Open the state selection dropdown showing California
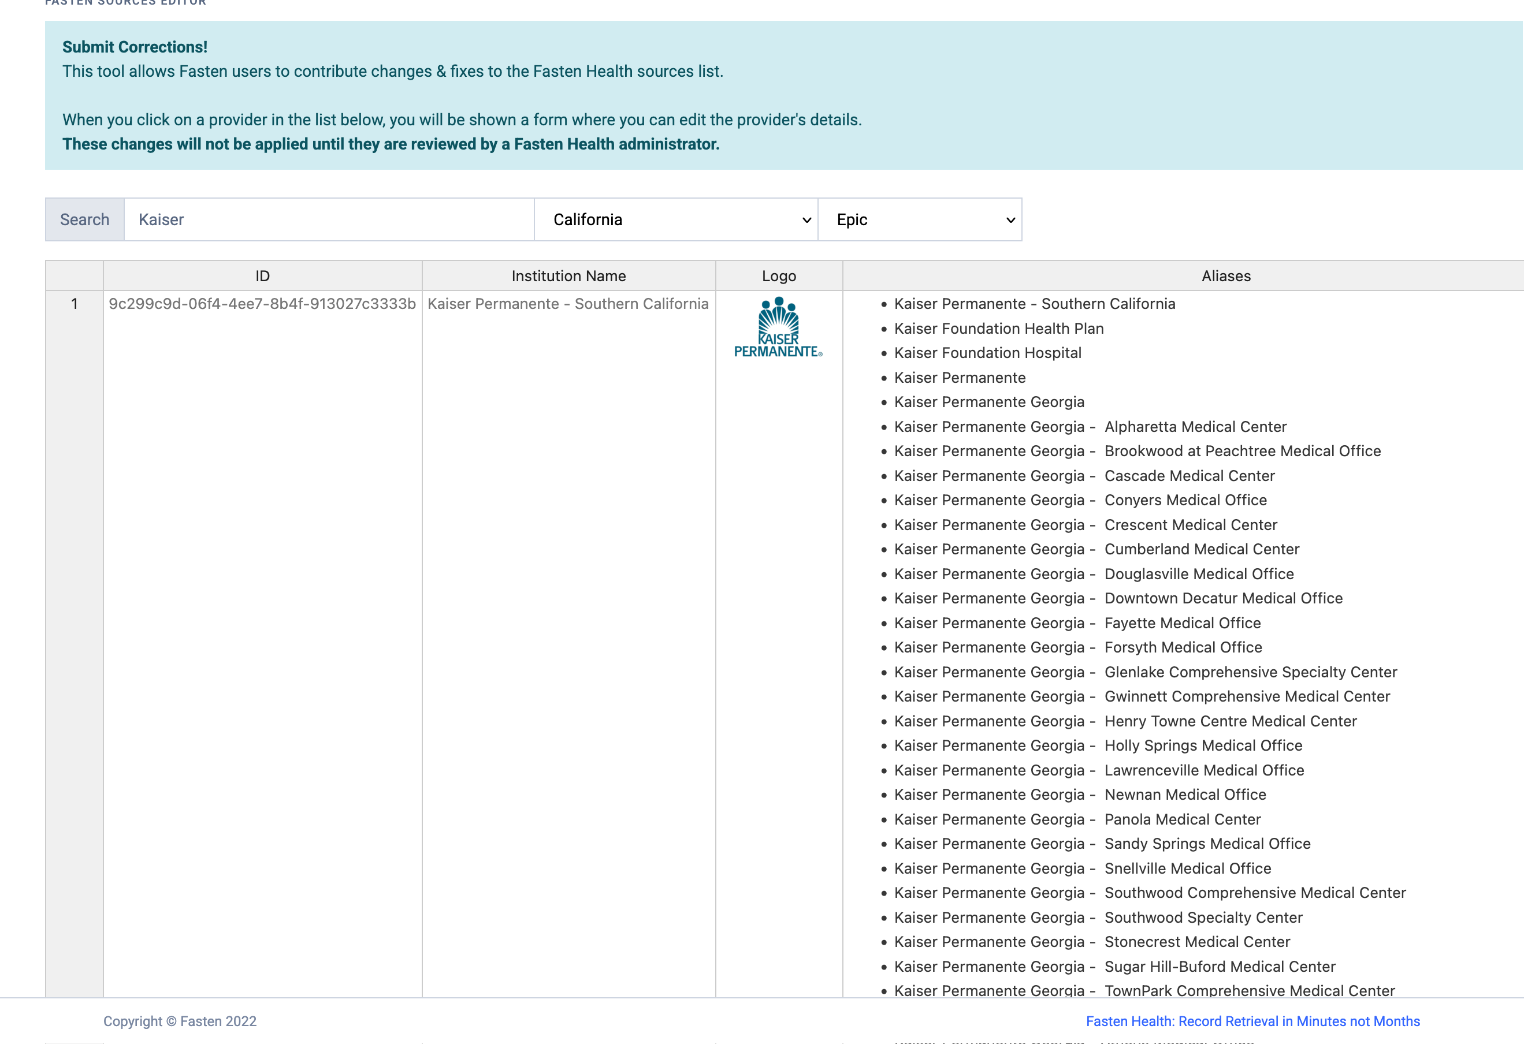The width and height of the screenshot is (1524, 1044). coord(675,219)
